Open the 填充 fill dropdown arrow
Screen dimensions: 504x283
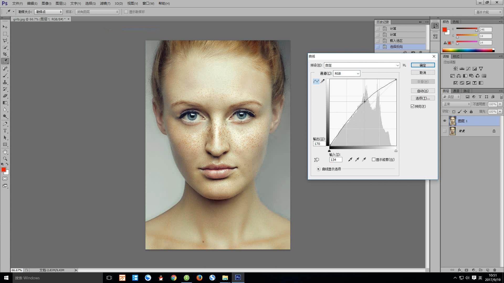(x=500, y=112)
